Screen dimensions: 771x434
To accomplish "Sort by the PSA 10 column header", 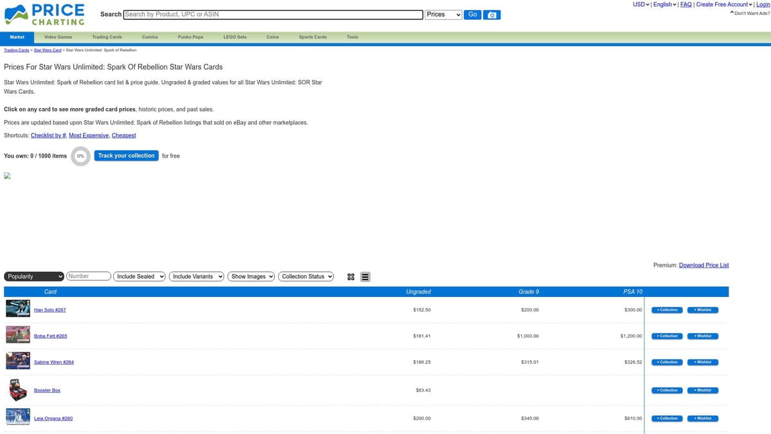I will (x=633, y=292).
